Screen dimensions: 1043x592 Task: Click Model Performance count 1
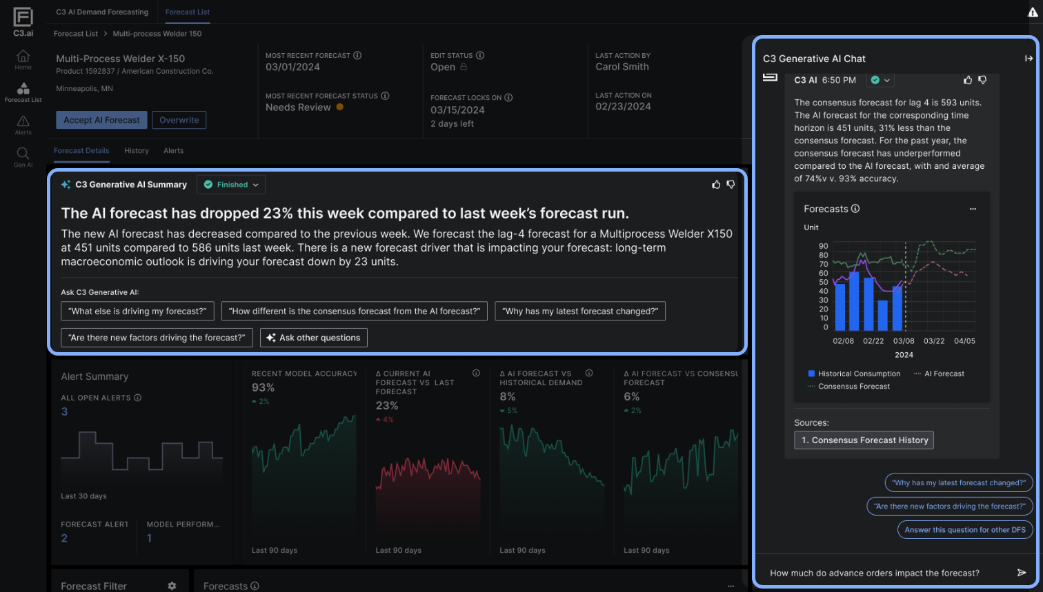pyautogui.click(x=149, y=538)
